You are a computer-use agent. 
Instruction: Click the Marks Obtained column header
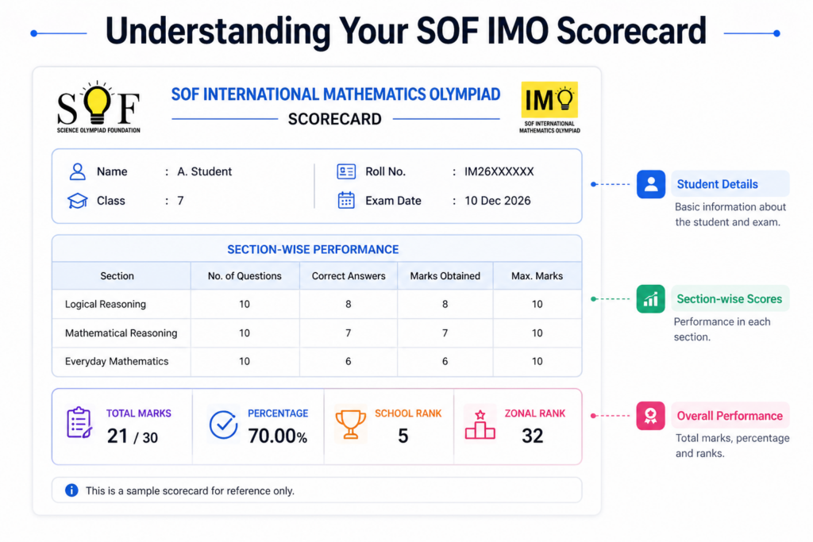pyautogui.click(x=445, y=276)
